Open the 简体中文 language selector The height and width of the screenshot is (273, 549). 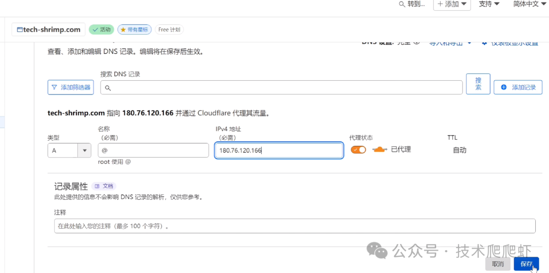[x=531, y=4]
